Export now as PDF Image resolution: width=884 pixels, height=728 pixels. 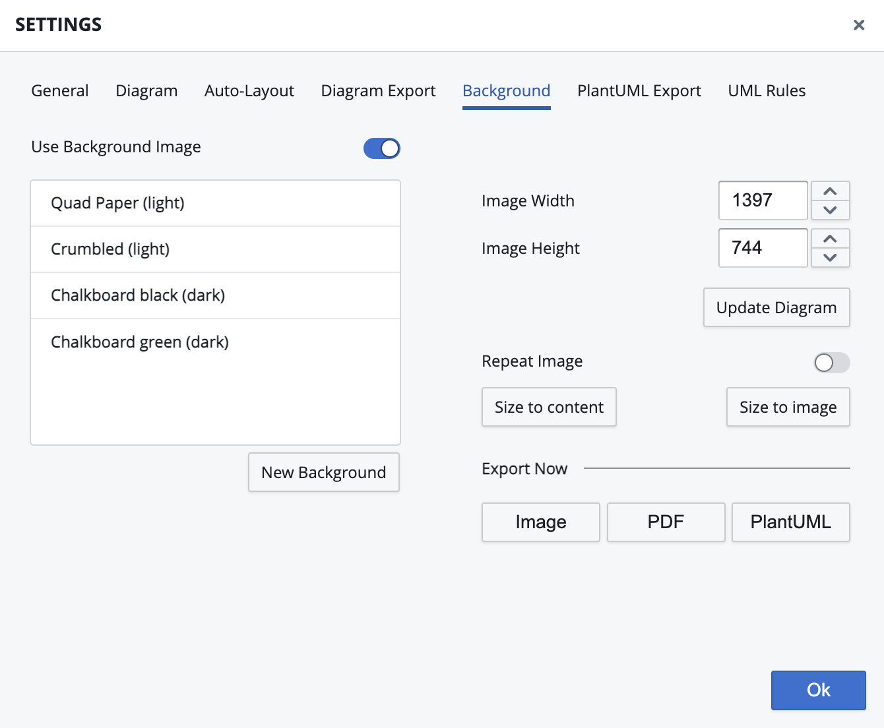coord(666,522)
